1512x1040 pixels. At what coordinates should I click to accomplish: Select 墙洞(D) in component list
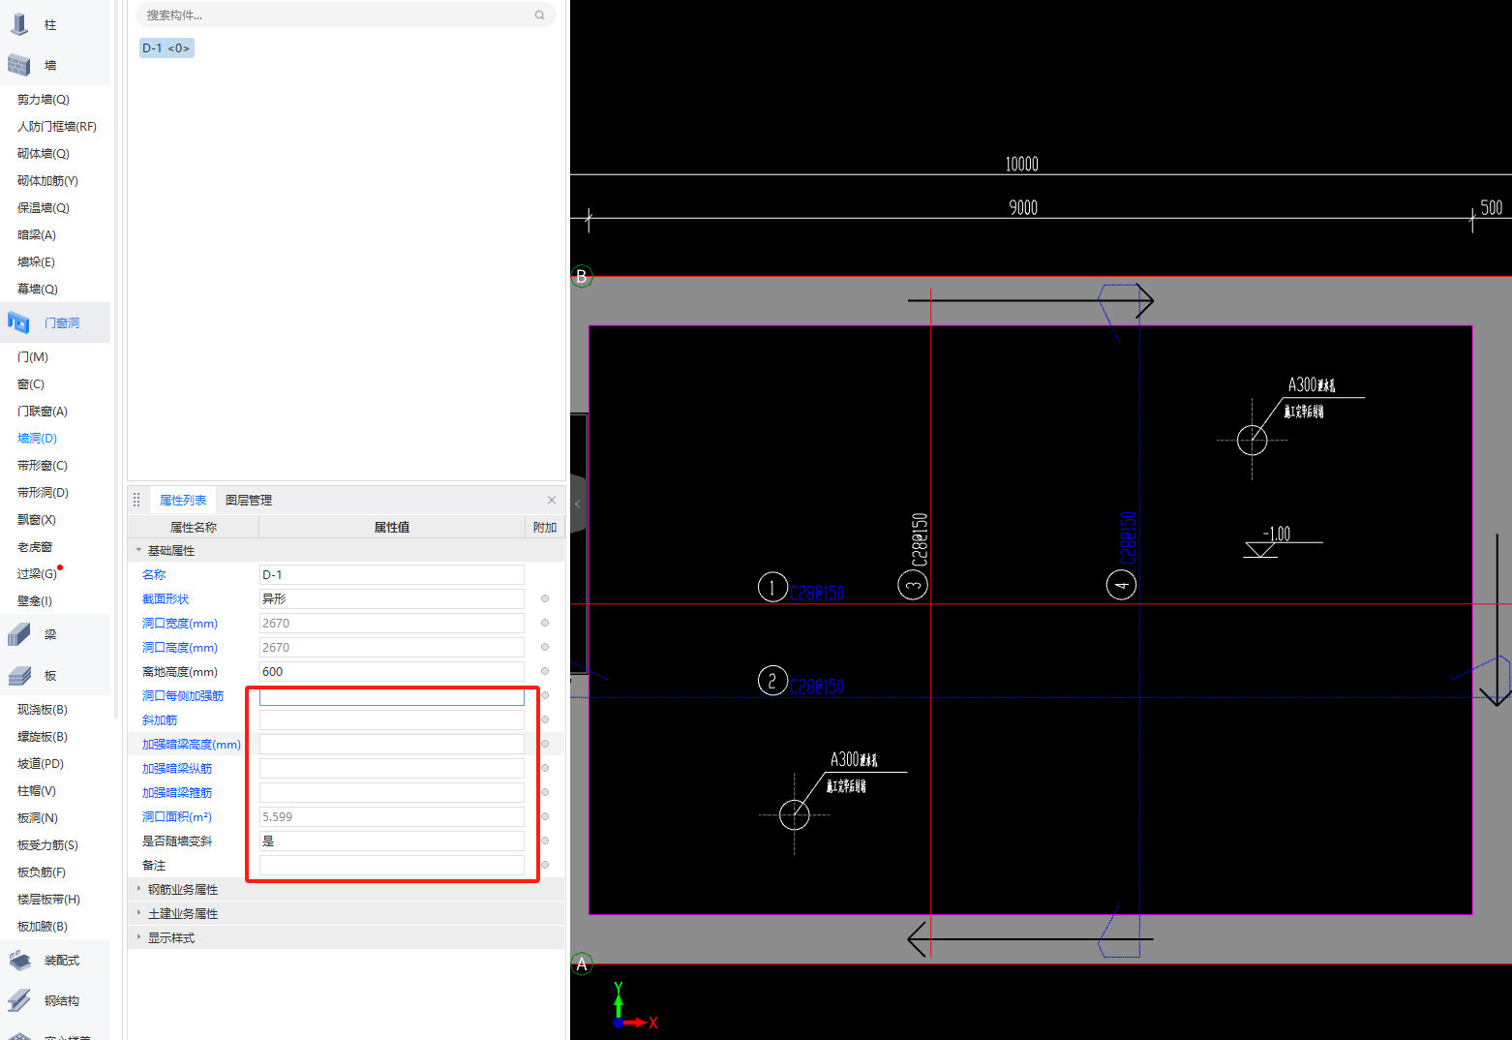(37, 438)
